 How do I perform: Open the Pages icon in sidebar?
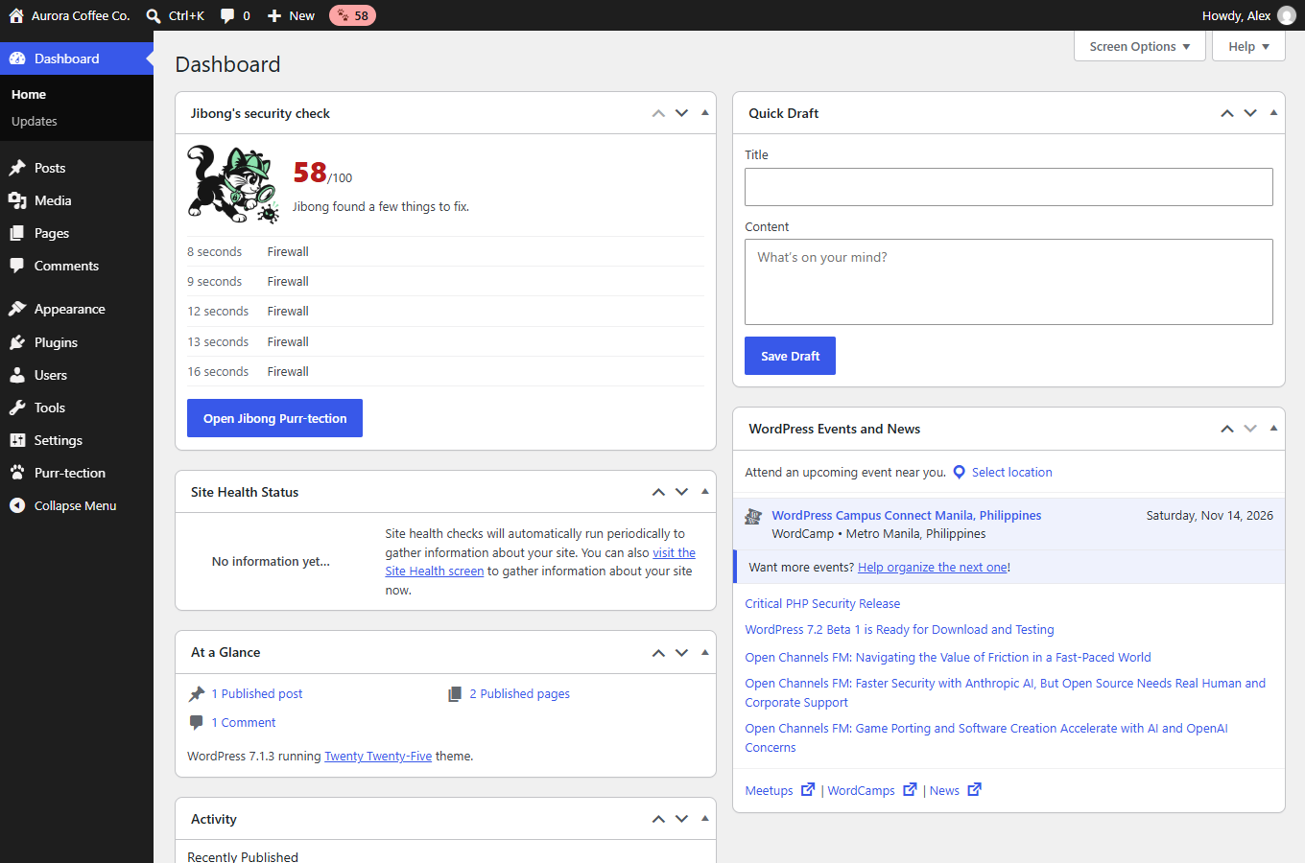click(17, 233)
